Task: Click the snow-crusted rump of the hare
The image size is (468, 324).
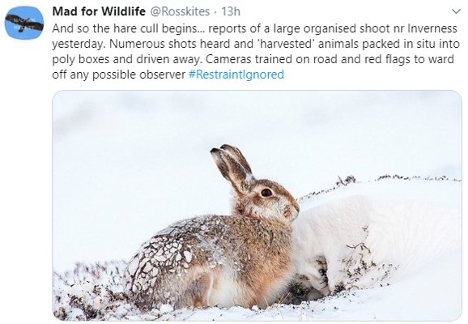Action: click(x=160, y=260)
